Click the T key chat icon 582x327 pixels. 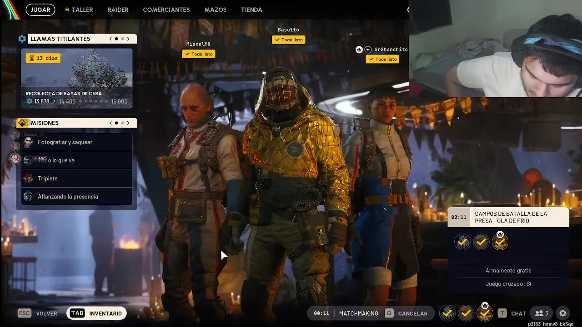[502, 313]
